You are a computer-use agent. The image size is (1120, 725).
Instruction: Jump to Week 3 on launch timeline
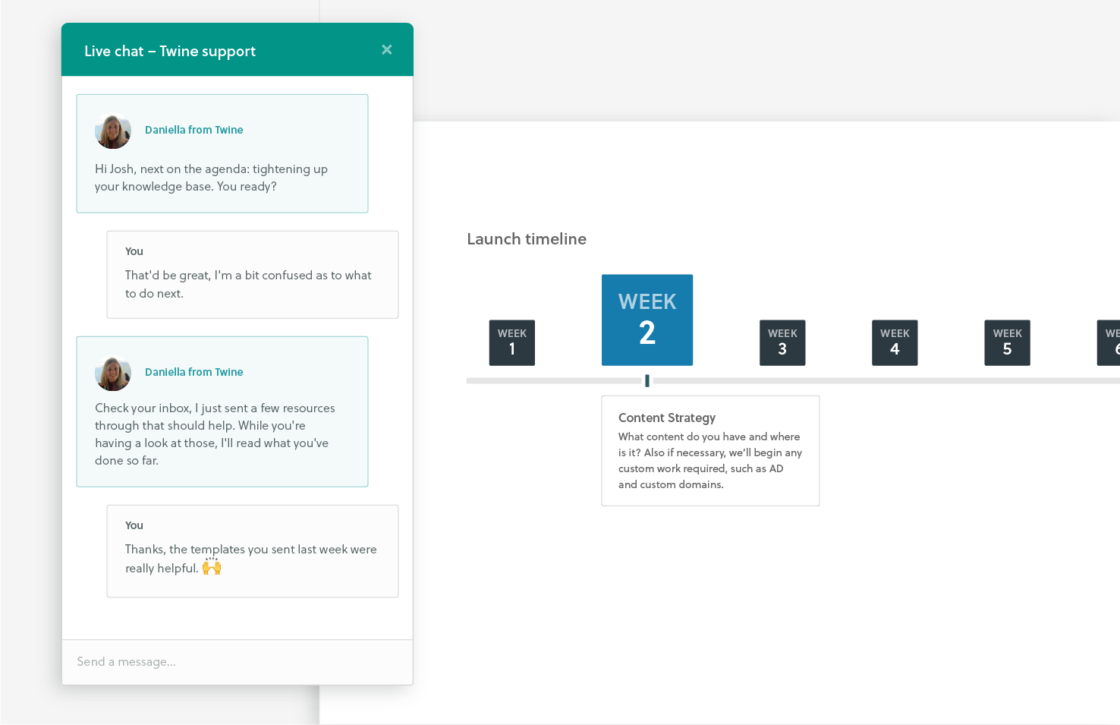click(782, 342)
